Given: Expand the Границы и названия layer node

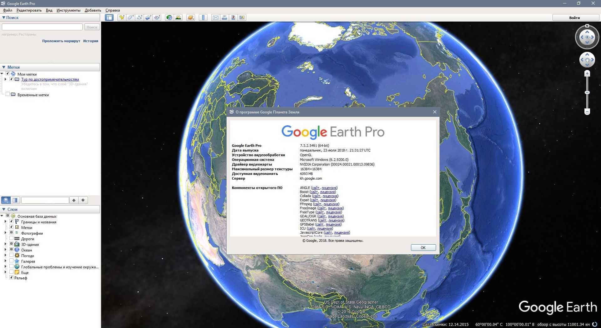Looking at the screenshot, I should [5, 222].
